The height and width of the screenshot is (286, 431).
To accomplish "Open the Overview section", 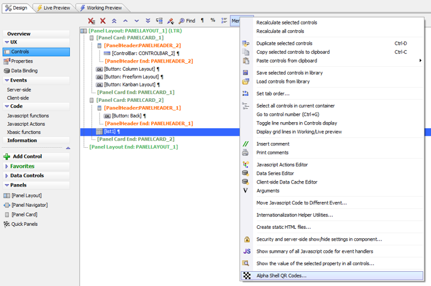I will click(36, 34).
